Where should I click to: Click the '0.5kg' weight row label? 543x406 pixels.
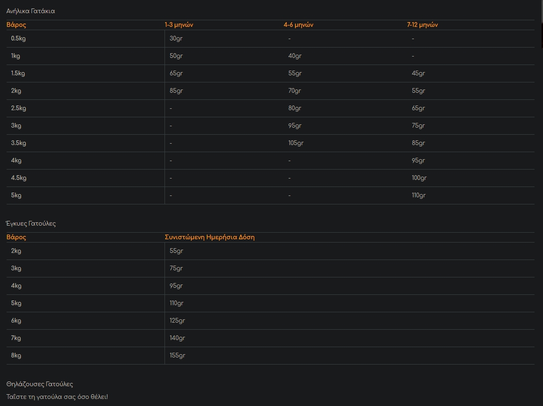click(18, 39)
